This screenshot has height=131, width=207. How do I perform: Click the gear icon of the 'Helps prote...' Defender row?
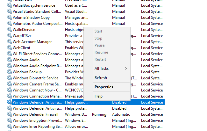point(9,108)
